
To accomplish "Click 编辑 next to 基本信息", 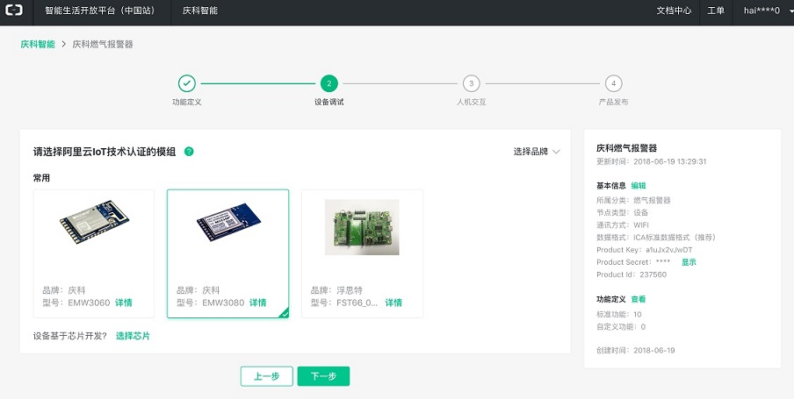I will tap(639, 186).
